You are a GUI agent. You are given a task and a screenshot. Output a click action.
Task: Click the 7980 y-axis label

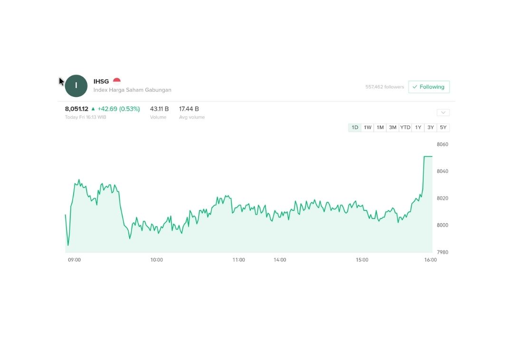coord(442,252)
